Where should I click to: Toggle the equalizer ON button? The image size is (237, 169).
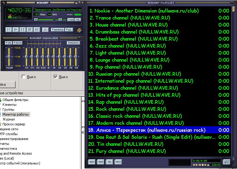click(x=8, y=43)
